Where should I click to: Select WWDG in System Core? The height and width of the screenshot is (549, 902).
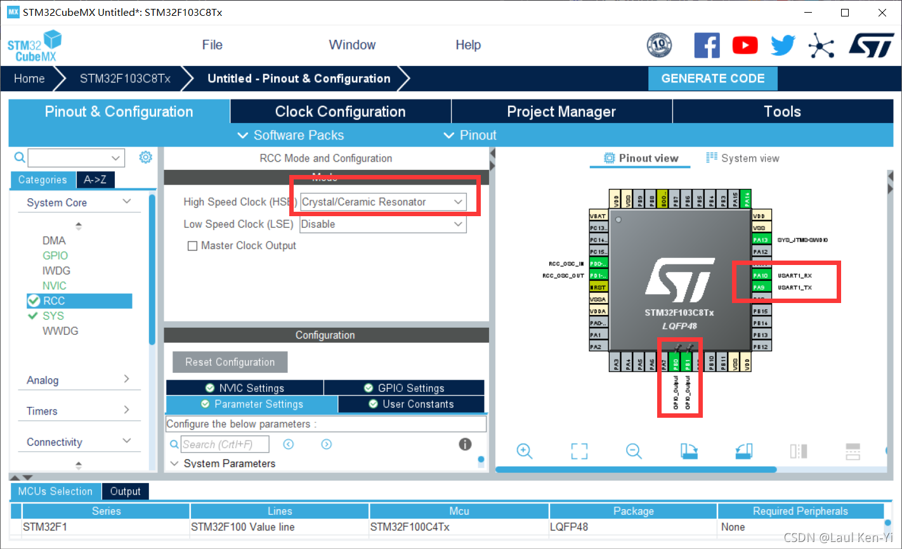(60, 331)
